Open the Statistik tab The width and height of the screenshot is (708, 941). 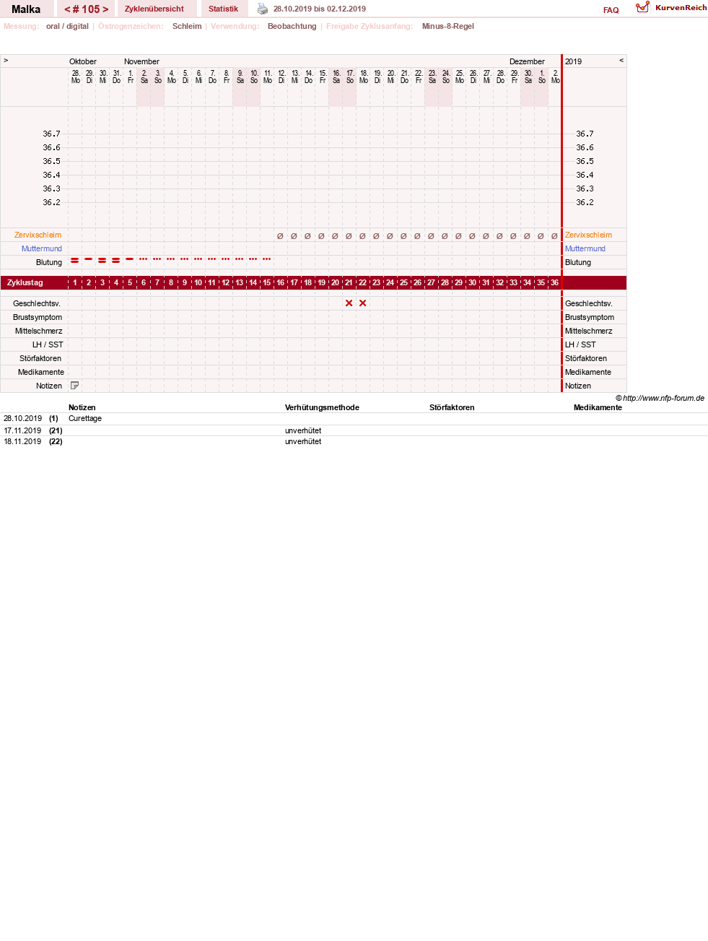pyautogui.click(x=223, y=9)
